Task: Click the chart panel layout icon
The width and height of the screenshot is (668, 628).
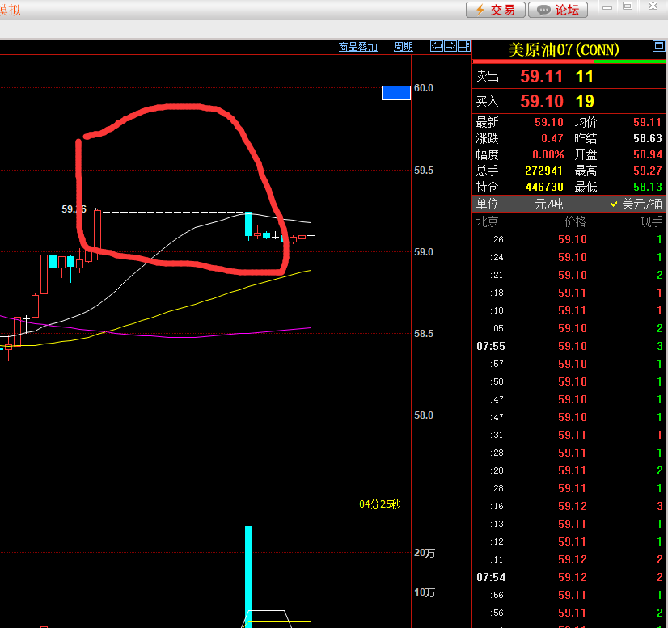Action: pyautogui.click(x=464, y=46)
